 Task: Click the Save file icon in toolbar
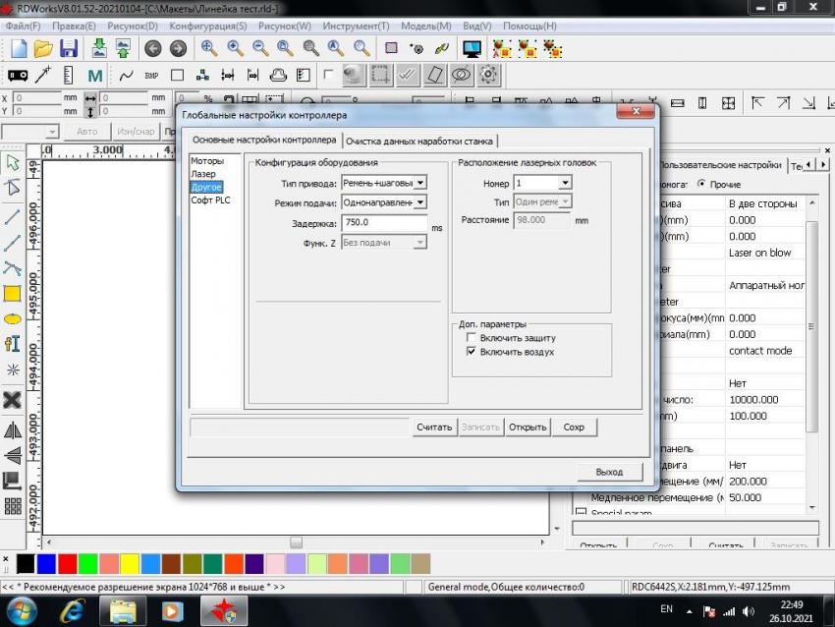coord(69,48)
